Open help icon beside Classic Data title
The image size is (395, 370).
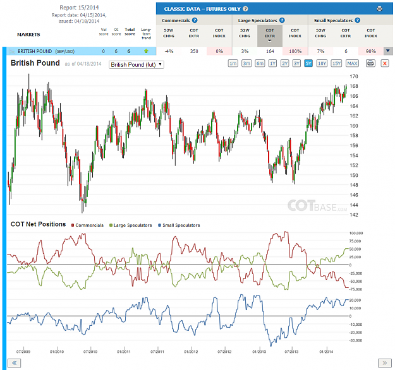tap(245, 9)
